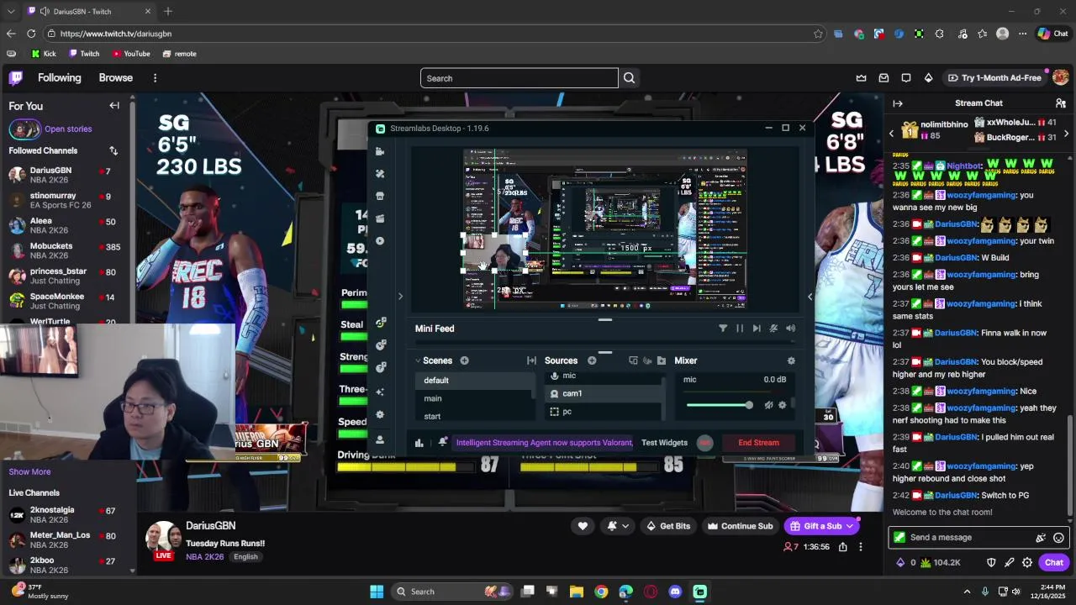The image size is (1076, 605).
Task: Click the Get Bits button
Action: (667, 526)
